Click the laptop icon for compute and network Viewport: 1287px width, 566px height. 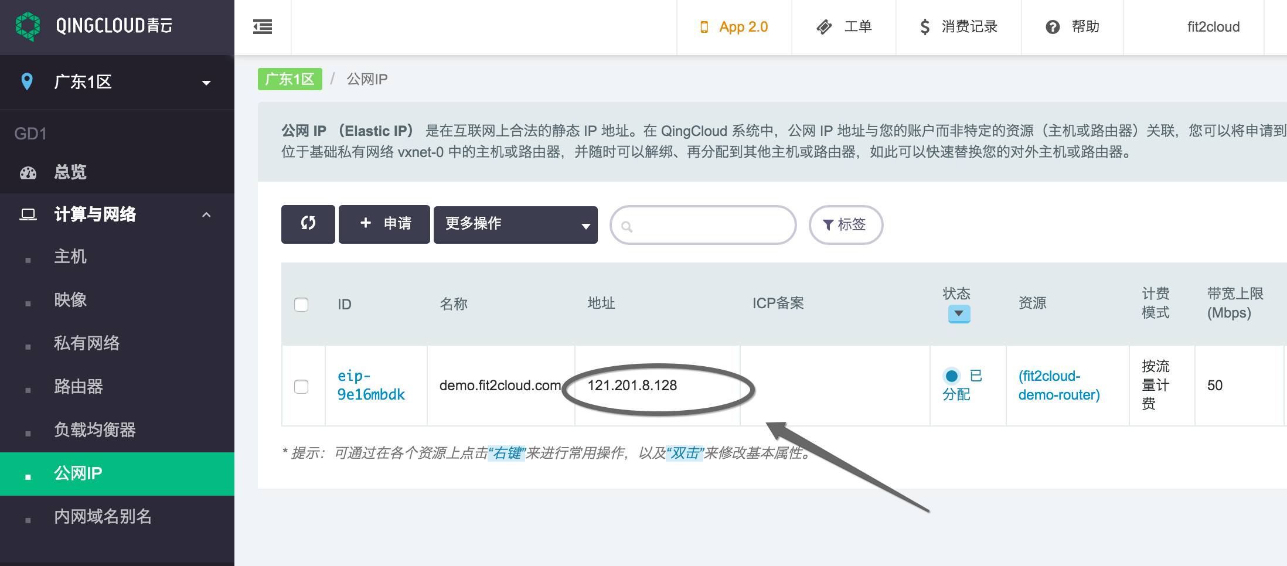coord(28,214)
